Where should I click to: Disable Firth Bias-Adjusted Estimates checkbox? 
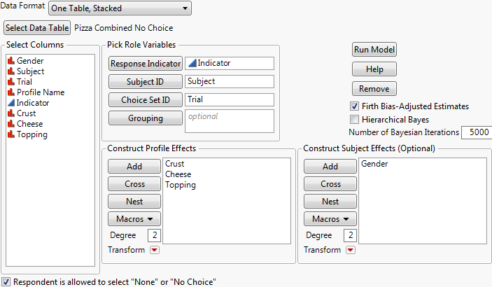pyautogui.click(x=355, y=106)
